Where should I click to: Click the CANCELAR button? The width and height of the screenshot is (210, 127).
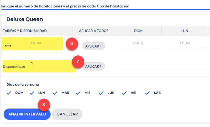pos(67,114)
